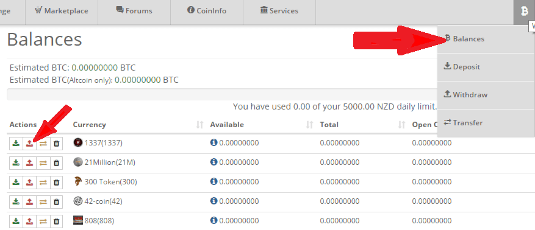This screenshot has width=535, height=230.
Task: Click transfer icon for 808 row
Action: (43, 221)
